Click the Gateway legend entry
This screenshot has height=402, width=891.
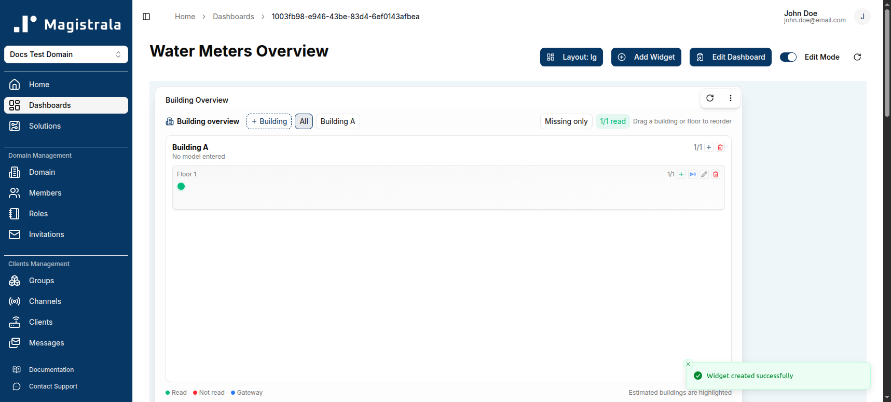(x=246, y=393)
